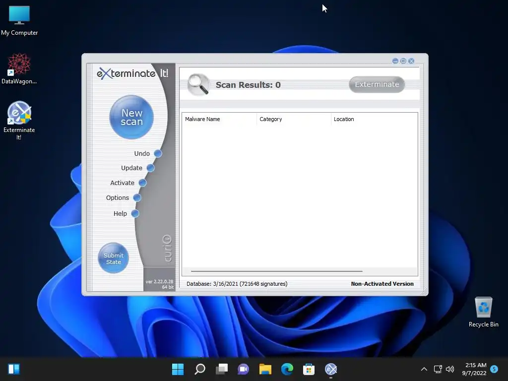Launch Microsoft Edge from the taskbar
The image size is (508, 381).
287,369
